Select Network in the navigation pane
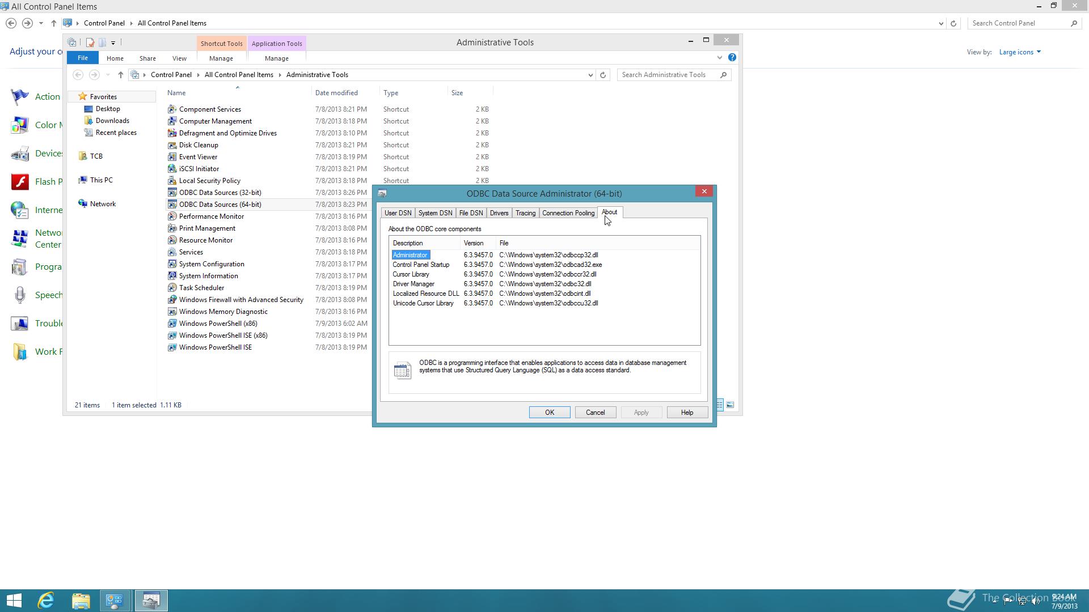This screenshot has height=612, width=1089. [x=103, y=204]
